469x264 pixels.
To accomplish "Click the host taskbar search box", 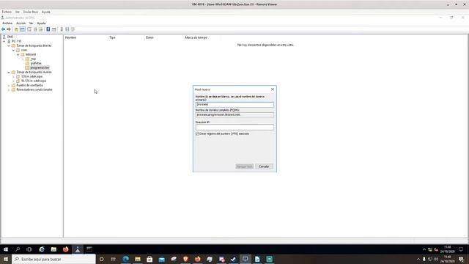I will tap(53, 259).
